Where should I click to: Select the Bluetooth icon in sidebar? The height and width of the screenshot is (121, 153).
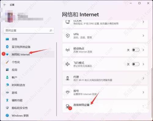(7, 47)
